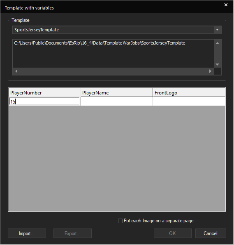Image resolution: width=234 pixels, height=245 pixels.
Task: Select the SportsJerseyTemplate combo box
Action: coord(117,30)
